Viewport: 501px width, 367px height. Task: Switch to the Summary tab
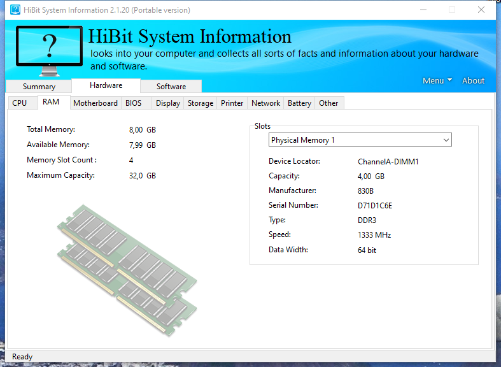pyautogui.click(x=39, y=86)
